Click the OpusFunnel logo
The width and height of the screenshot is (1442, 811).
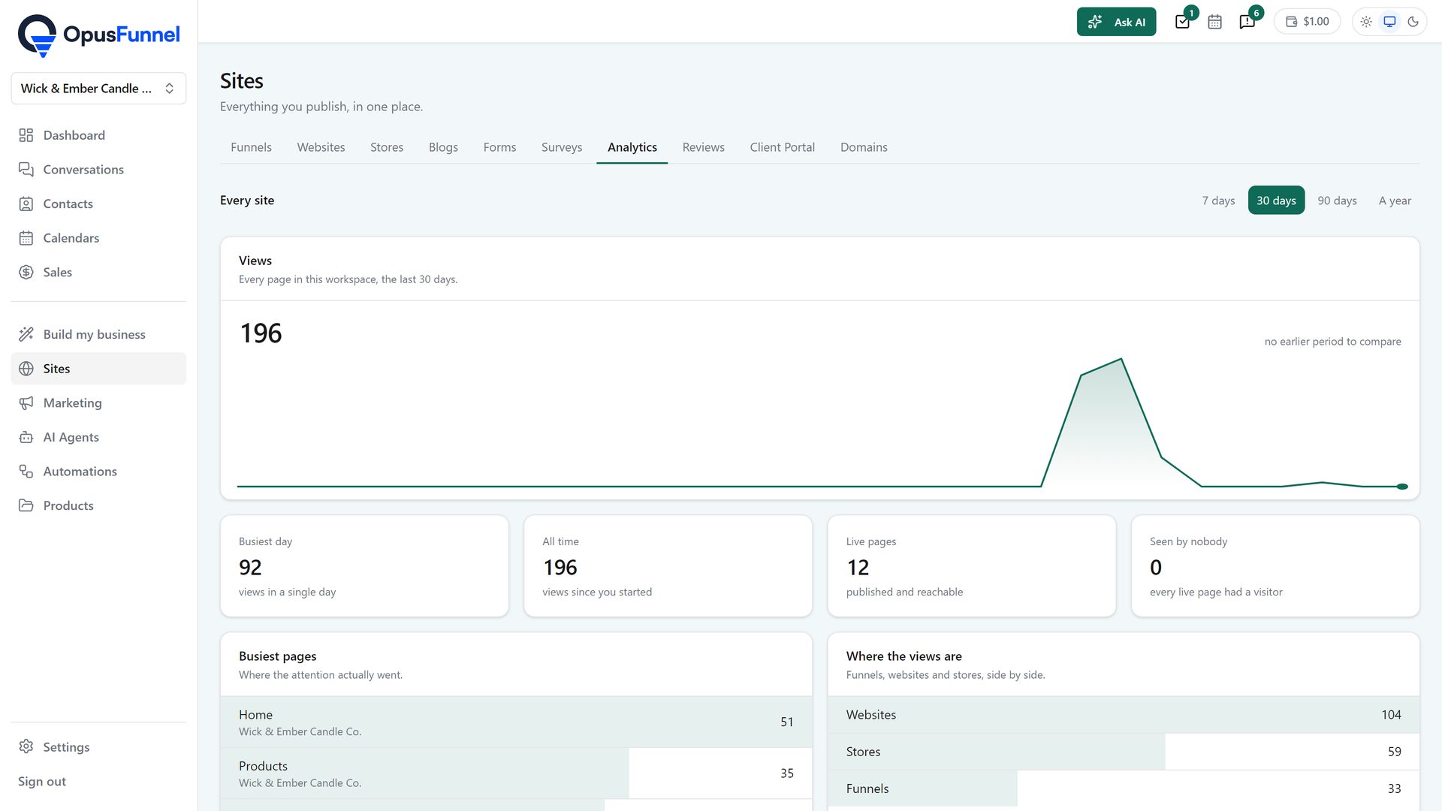(x=98, y=35)
